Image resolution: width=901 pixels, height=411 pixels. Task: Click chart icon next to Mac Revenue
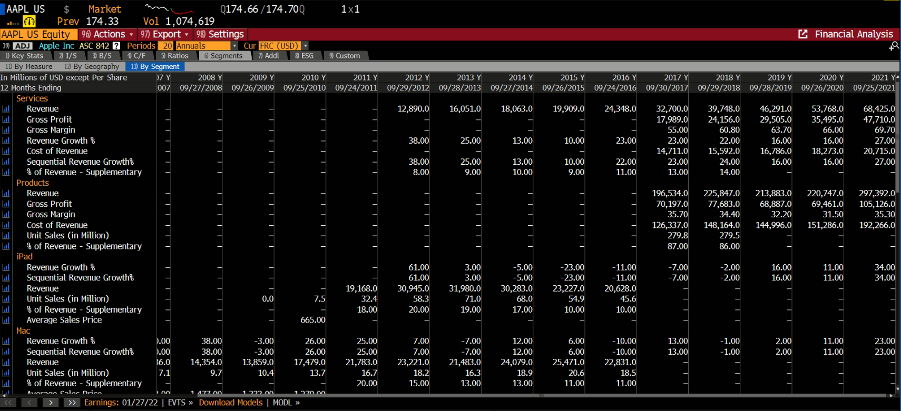pos(6,363)
